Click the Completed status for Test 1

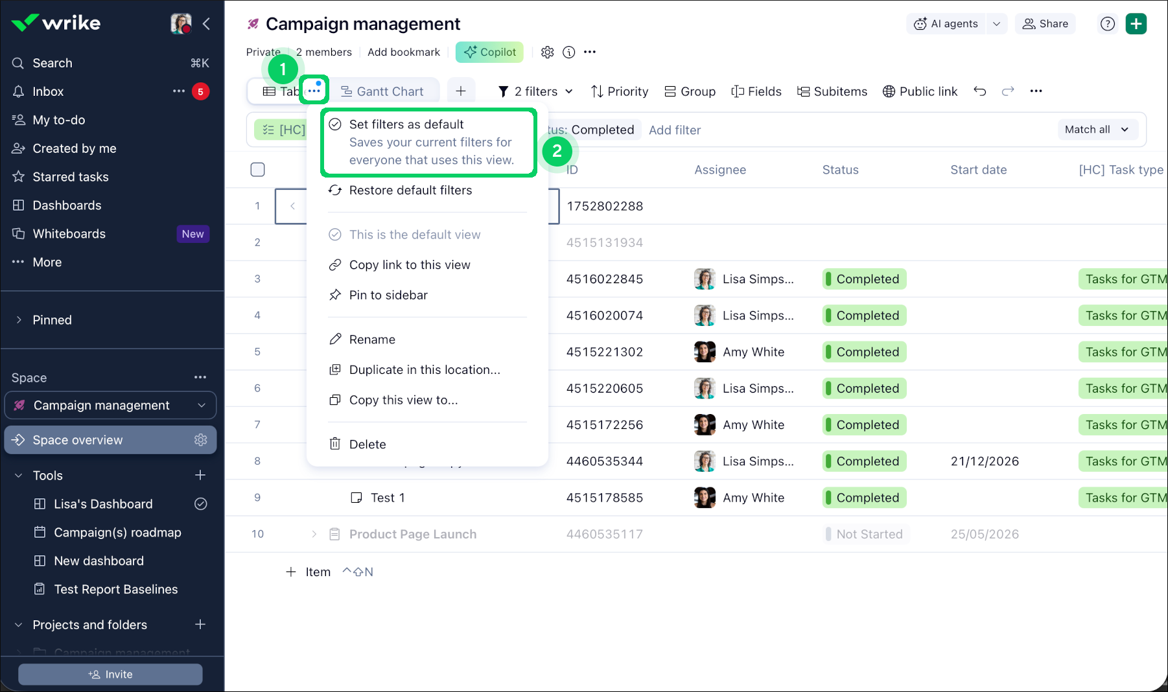pyautogui.click(x=864, y=498)
